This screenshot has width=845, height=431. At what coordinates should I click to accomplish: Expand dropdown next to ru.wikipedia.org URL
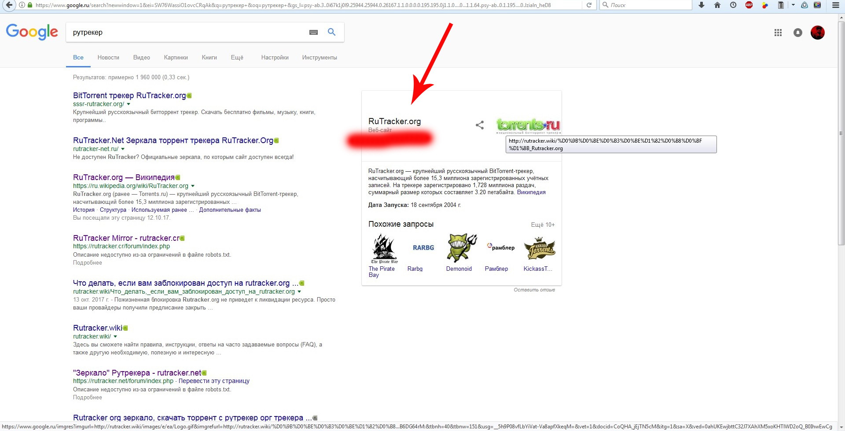click(193, 186)
